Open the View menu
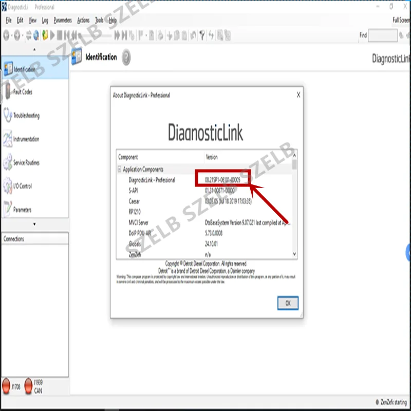This screenshot has width=411, height=411. tap(32, 20)
